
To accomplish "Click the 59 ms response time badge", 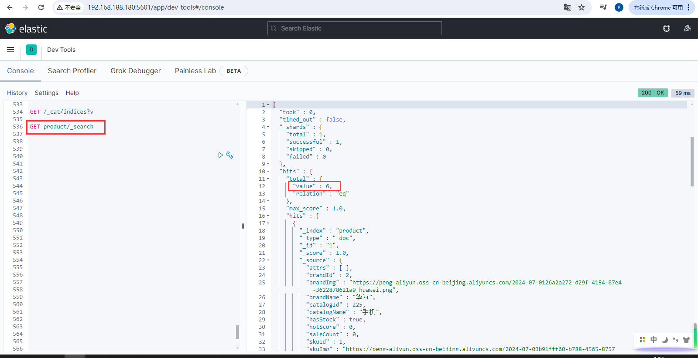I will point(683,93).
